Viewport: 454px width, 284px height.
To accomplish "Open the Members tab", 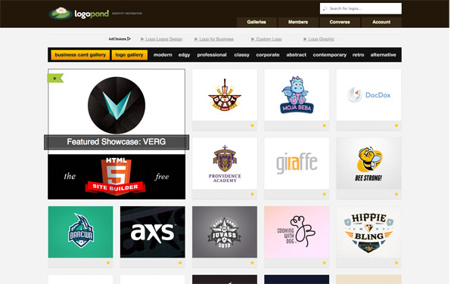I will 298,22.
